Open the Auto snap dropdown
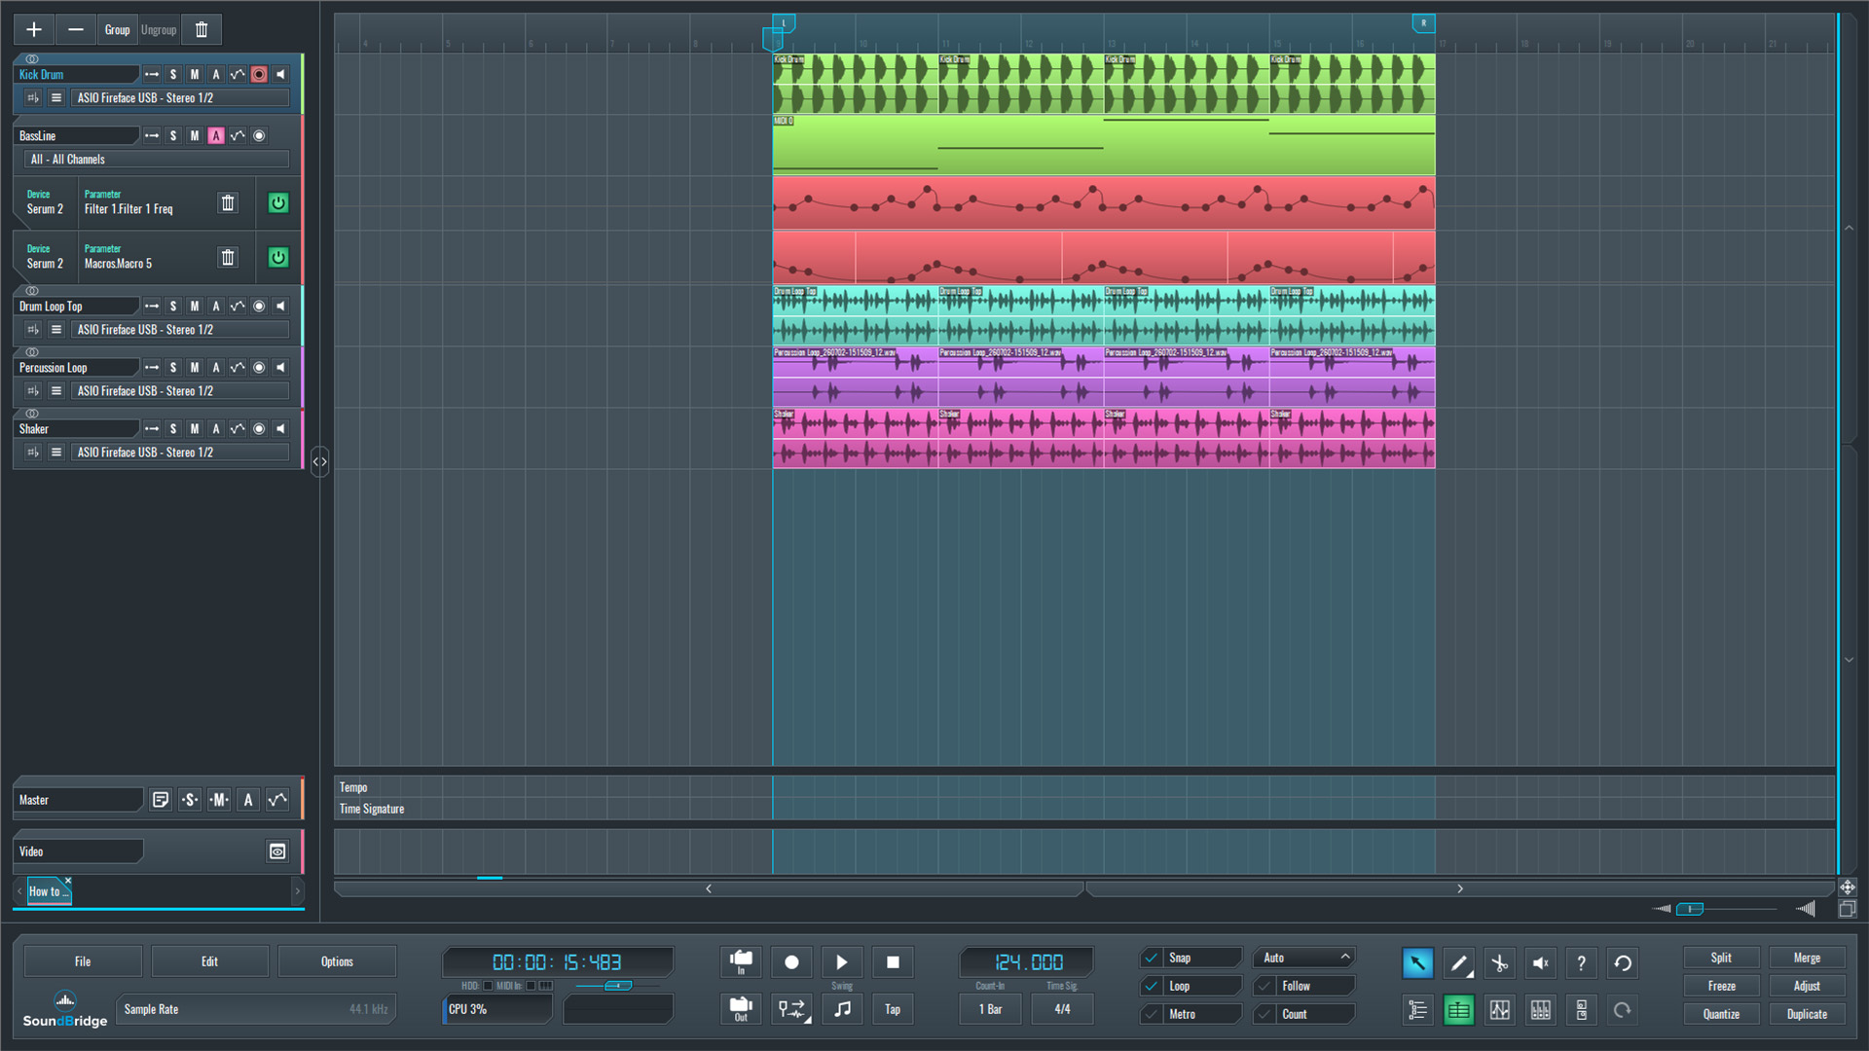 pos(1304,958)
